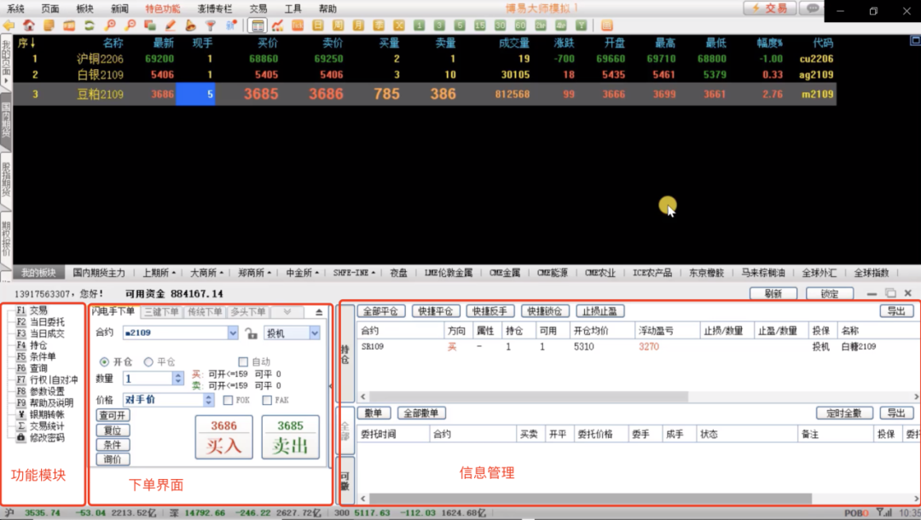Select the 平仓 radio button

point(148,361)
